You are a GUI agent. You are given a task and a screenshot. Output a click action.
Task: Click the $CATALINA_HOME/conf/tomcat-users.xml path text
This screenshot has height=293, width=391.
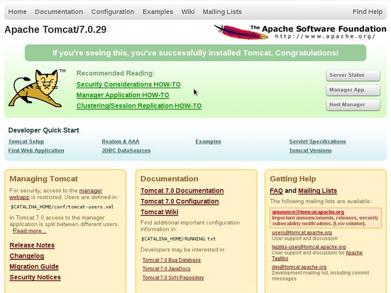(x=62, y=207)
